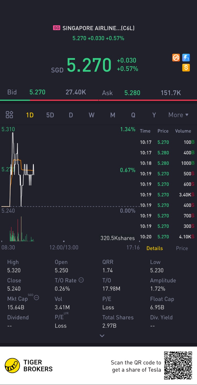Select the Price tab under trades

point(182,248)
